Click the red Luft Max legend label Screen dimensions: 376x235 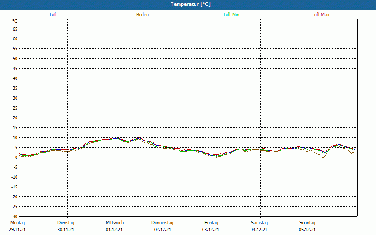click(x=321, y=15)
